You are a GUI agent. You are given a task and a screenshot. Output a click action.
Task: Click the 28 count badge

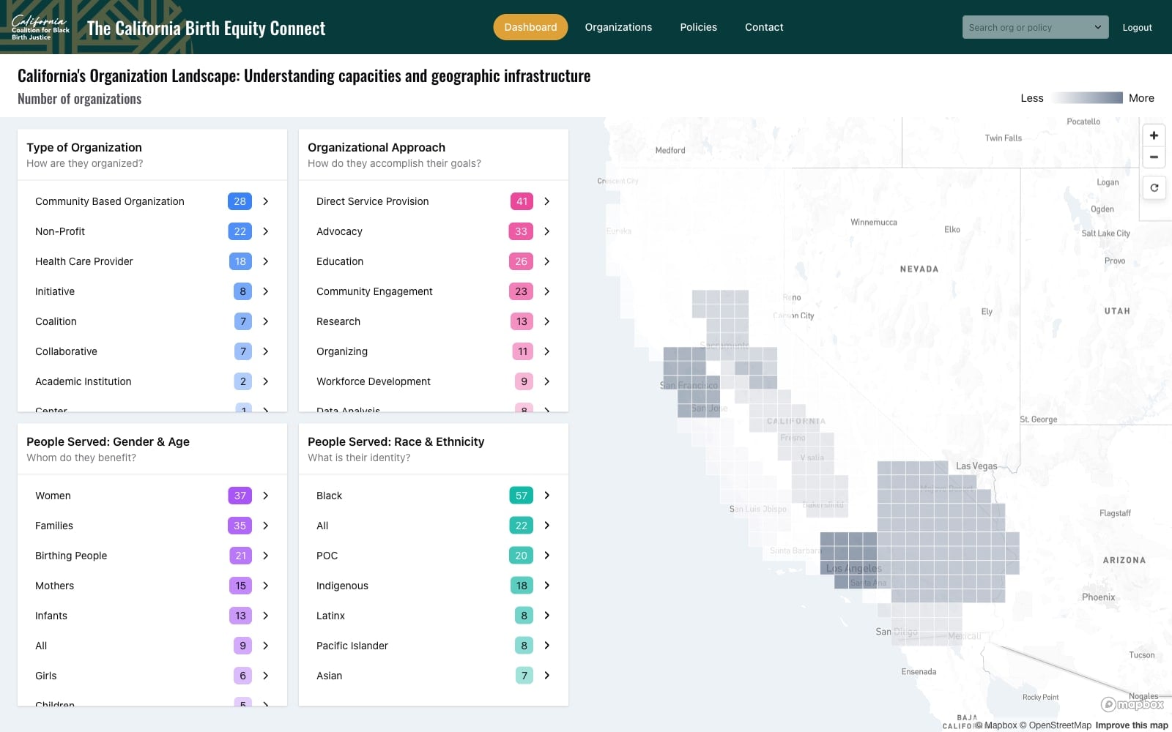(x=240, y=201)
